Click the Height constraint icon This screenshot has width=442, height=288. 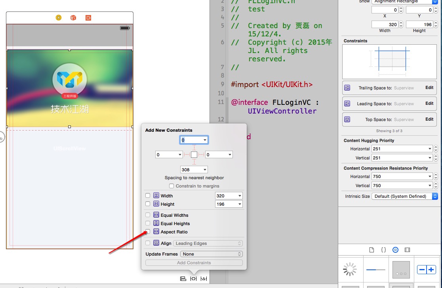tap(156, 204)
